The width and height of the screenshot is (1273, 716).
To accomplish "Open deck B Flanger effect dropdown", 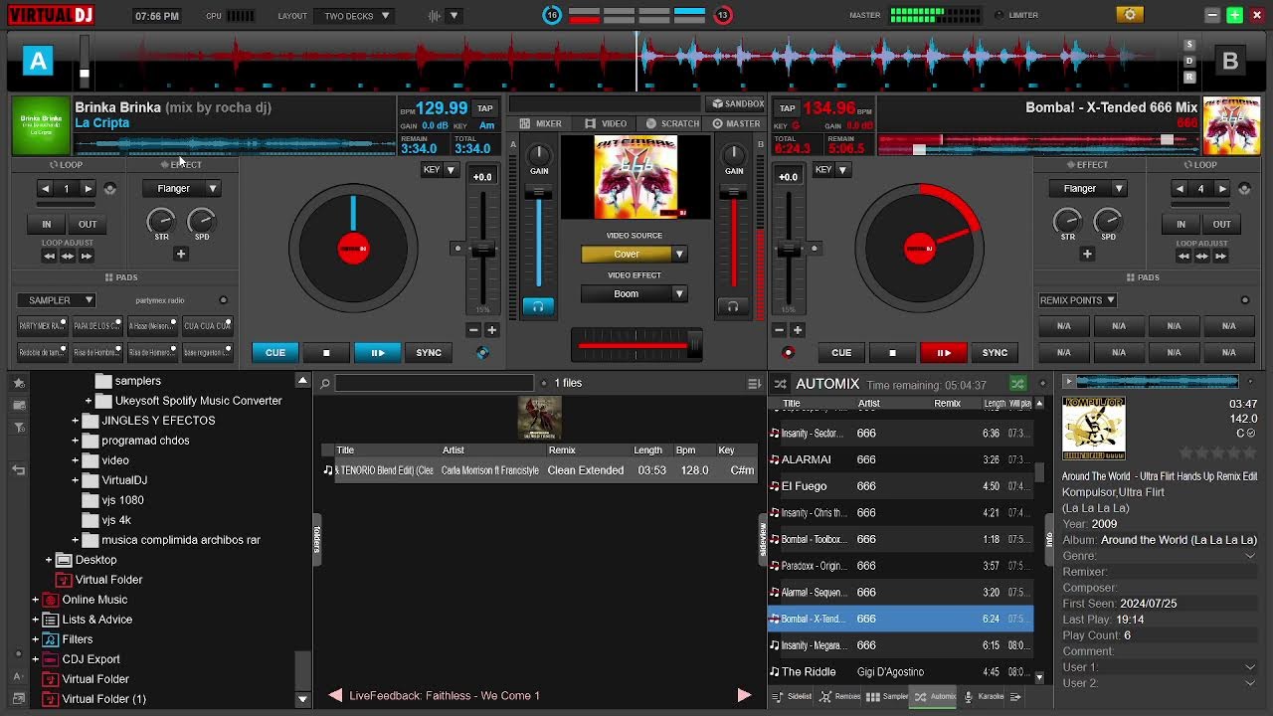I will pos(1087,188).
